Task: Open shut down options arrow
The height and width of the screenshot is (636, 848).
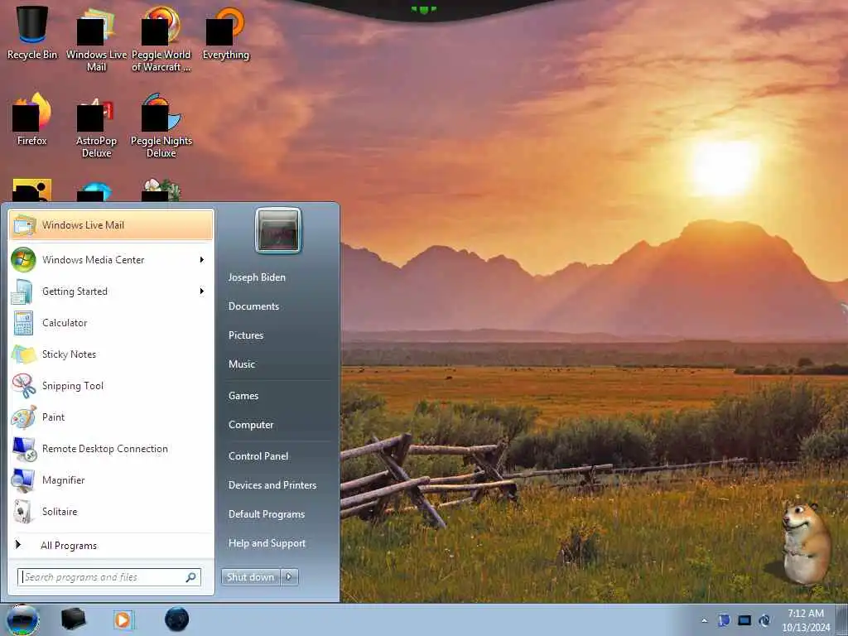Action: tap(289, 577)
